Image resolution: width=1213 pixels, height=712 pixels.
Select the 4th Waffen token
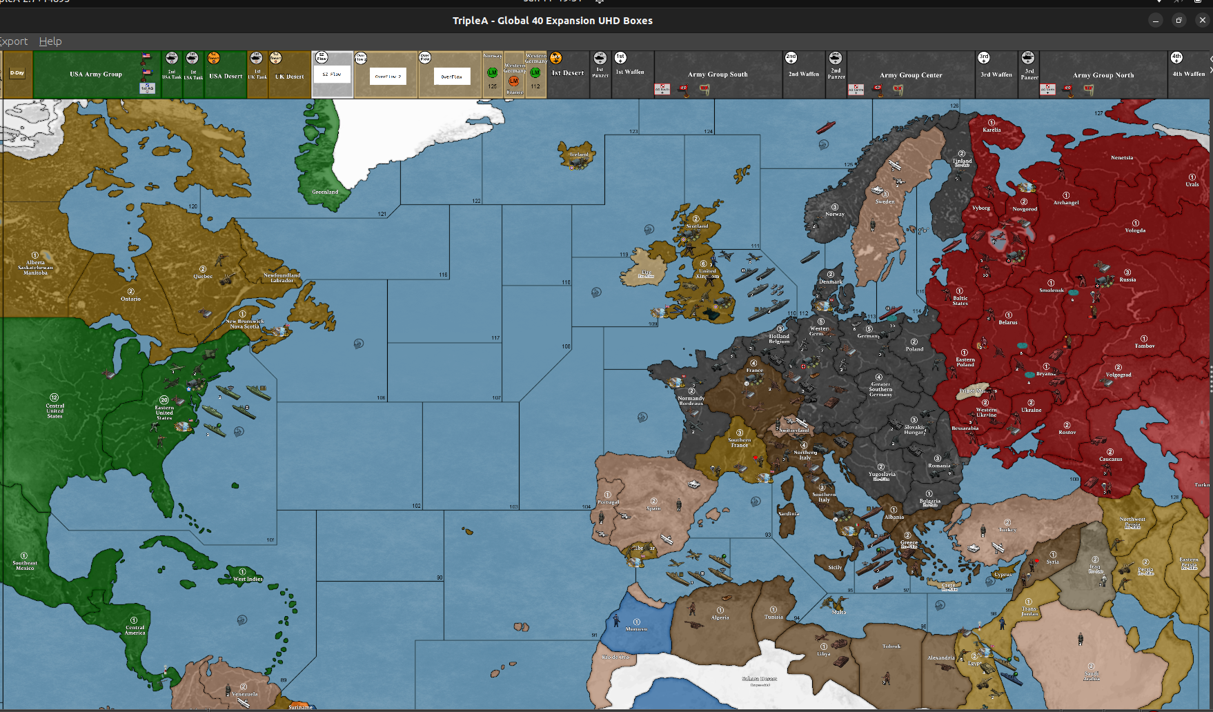[1176, 58]
